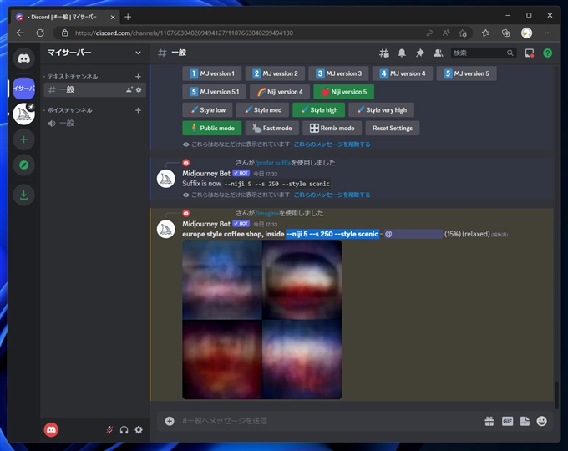568x451 pixels.
Task: Open browser collections icon
Action: coord(505,33)
